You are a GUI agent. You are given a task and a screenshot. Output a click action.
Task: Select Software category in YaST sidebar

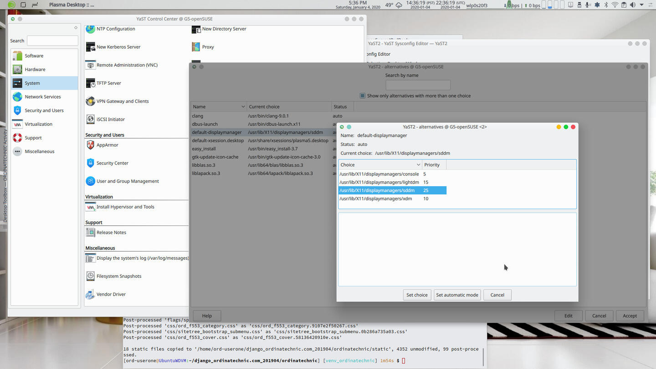[45, 56]
